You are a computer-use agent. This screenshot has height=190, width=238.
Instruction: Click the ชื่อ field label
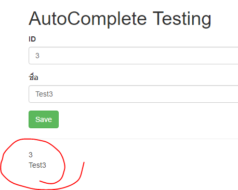tap(33, 77)
